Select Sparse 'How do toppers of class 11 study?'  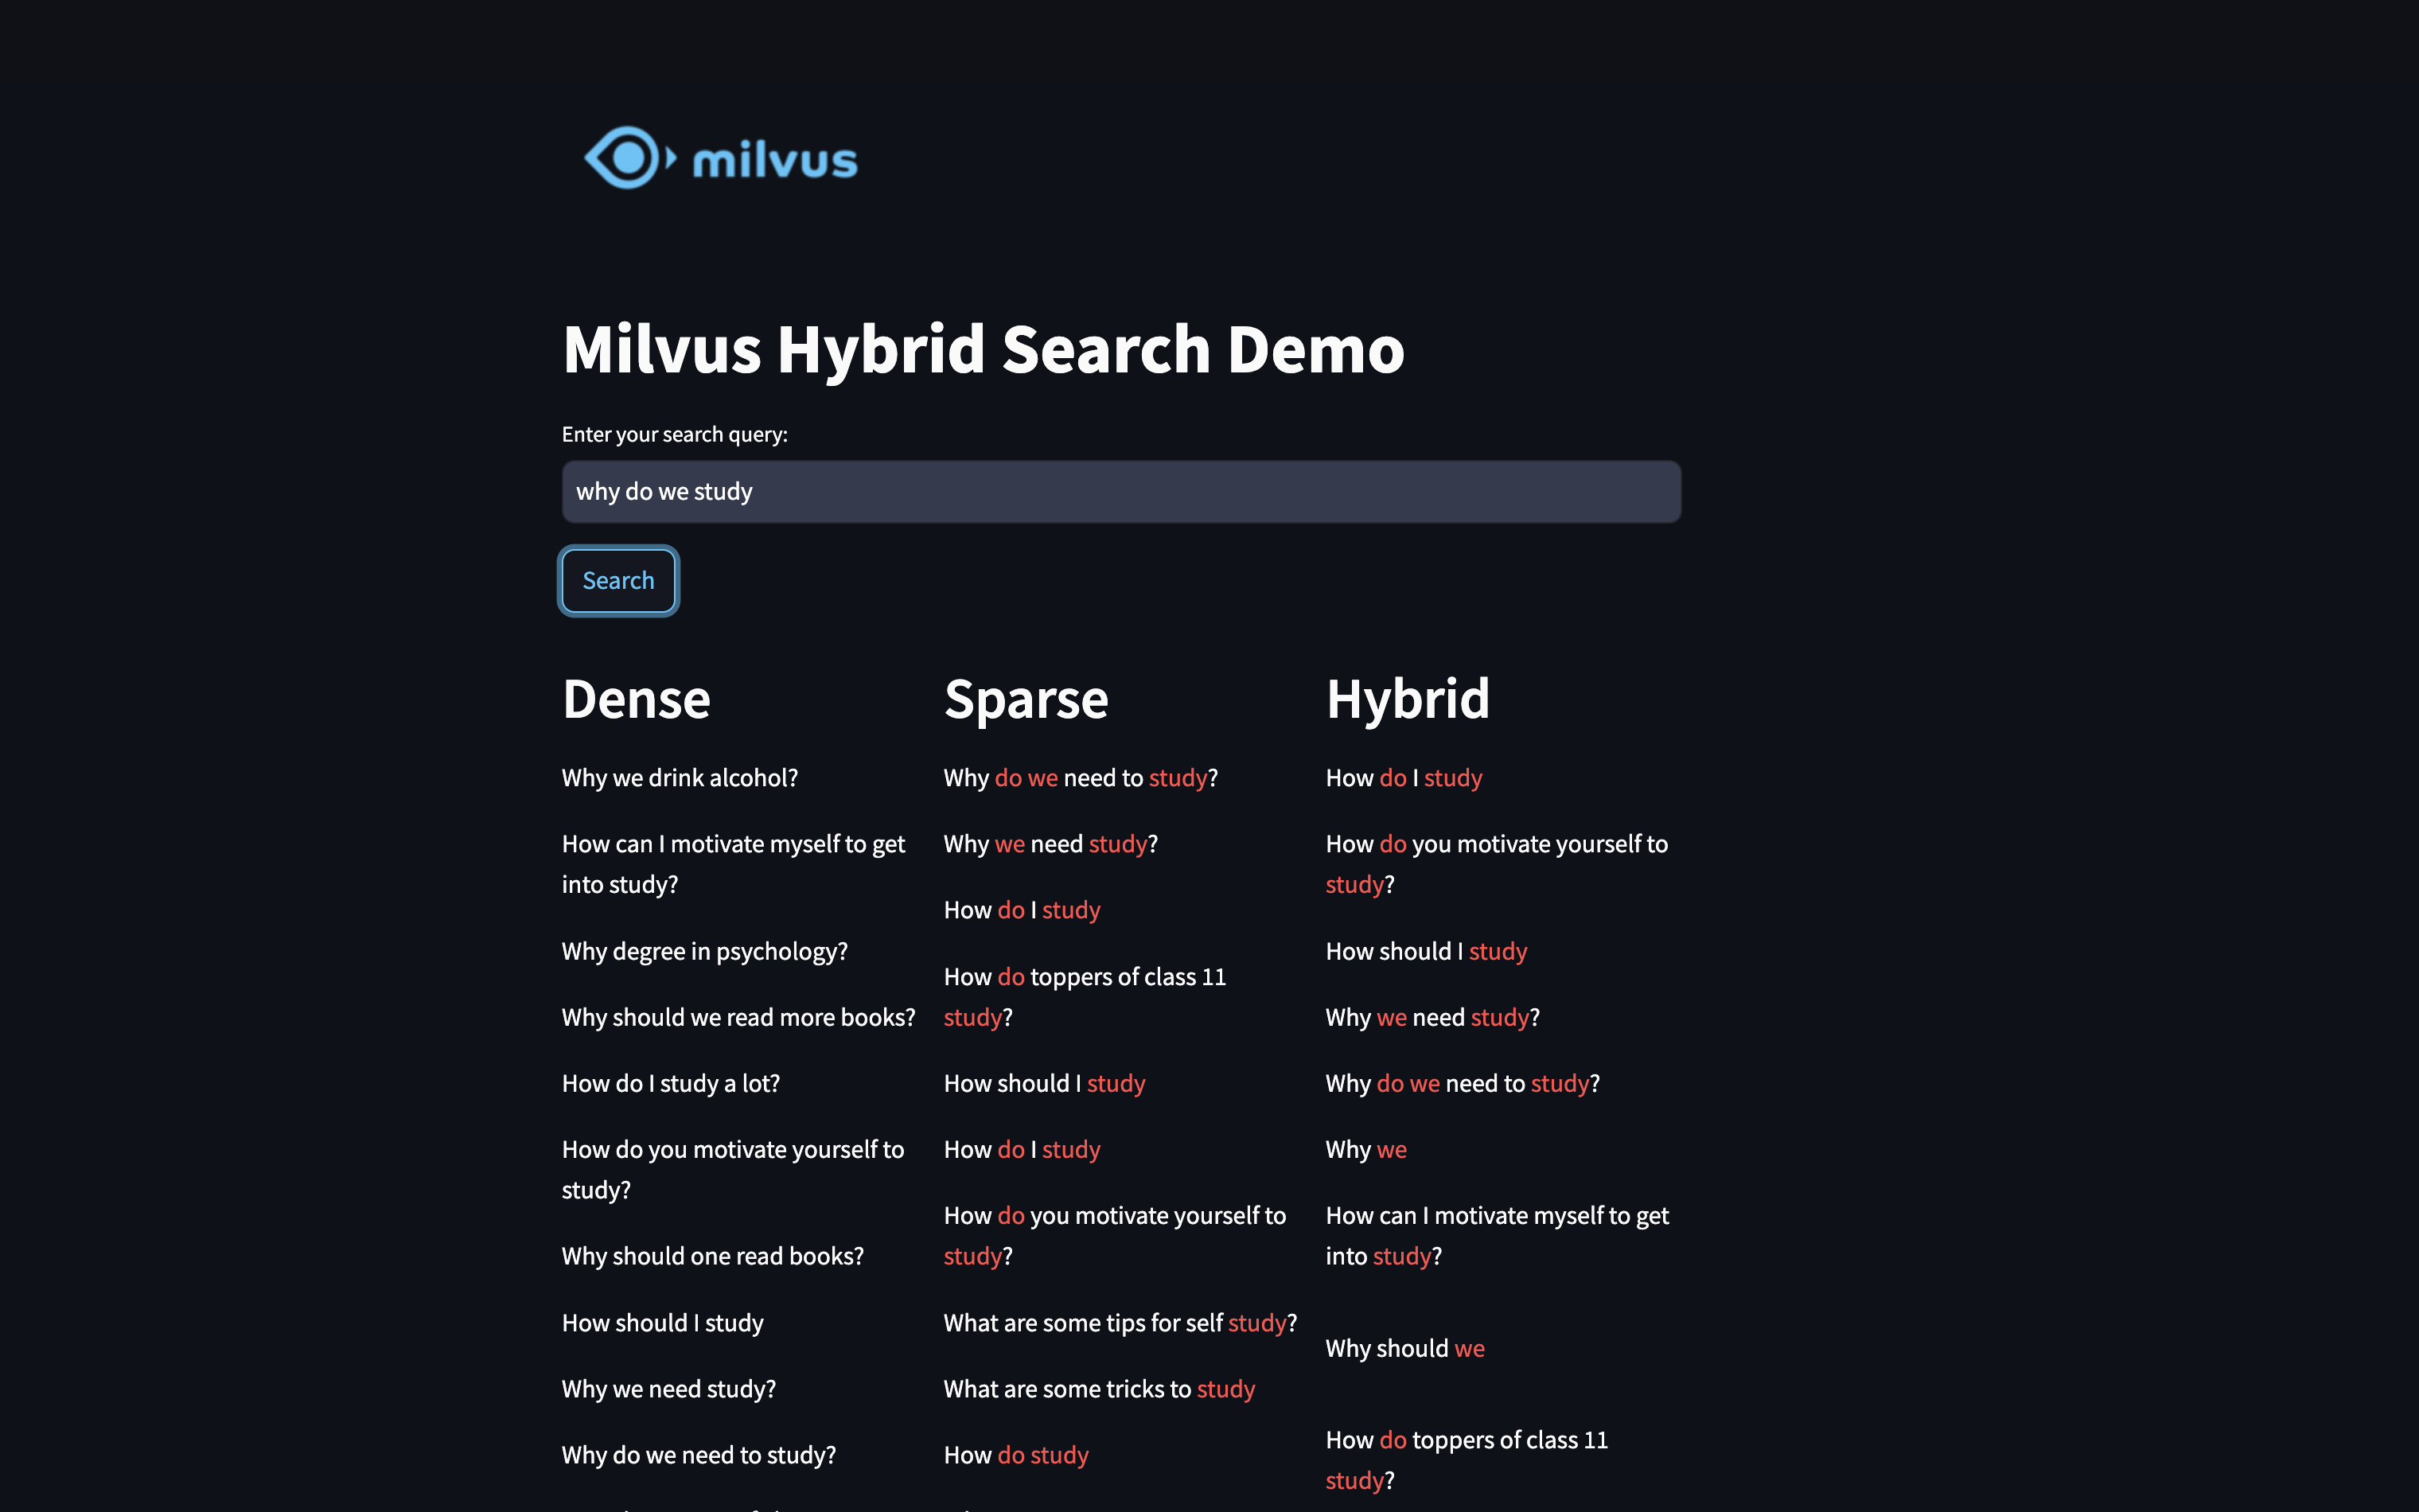click(1085, 997)
